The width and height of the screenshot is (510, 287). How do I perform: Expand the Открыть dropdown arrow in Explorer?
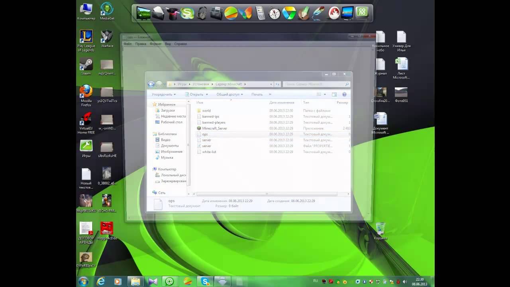[x=207, y=94]
